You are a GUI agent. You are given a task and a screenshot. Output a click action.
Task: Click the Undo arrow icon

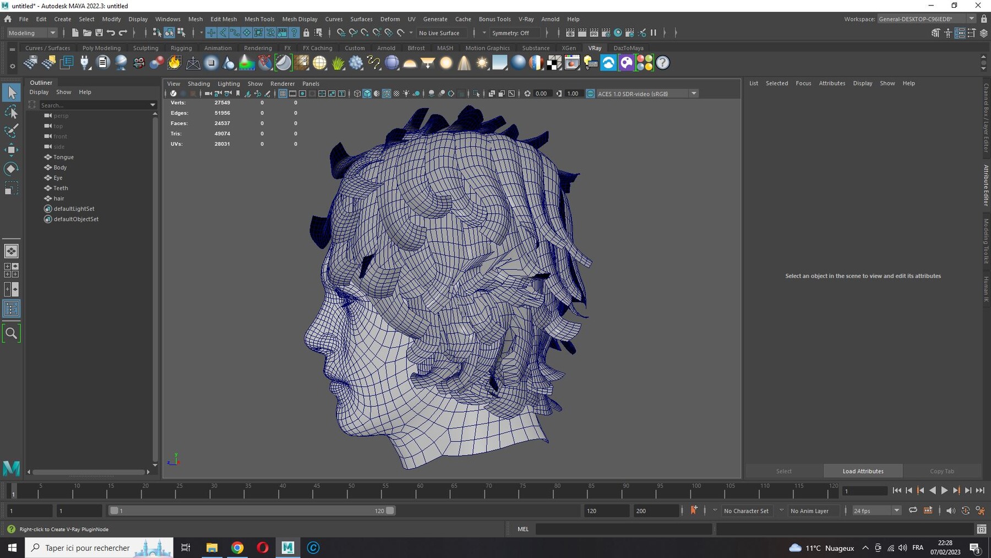click(111, 33)
